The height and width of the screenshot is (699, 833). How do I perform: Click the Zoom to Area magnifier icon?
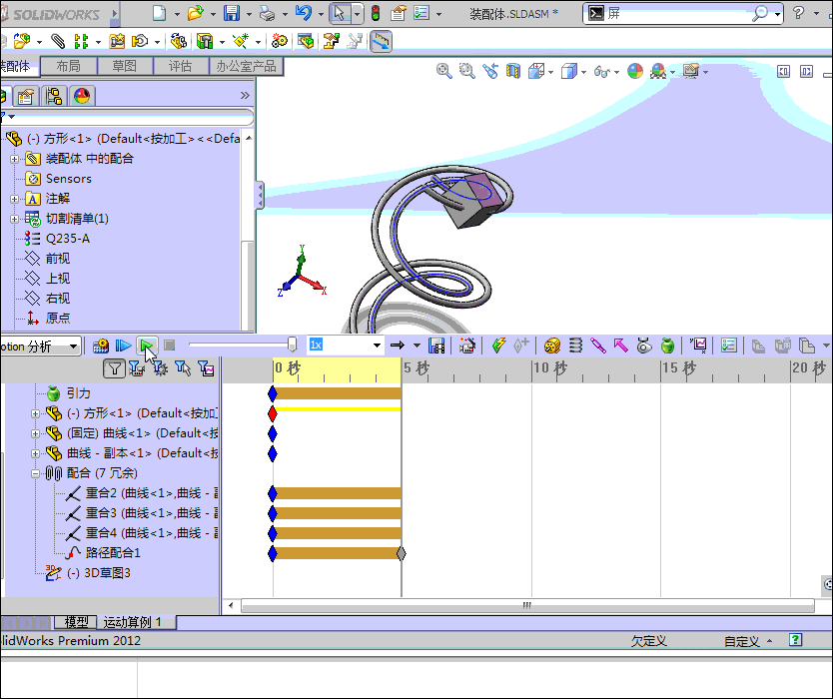467,71
